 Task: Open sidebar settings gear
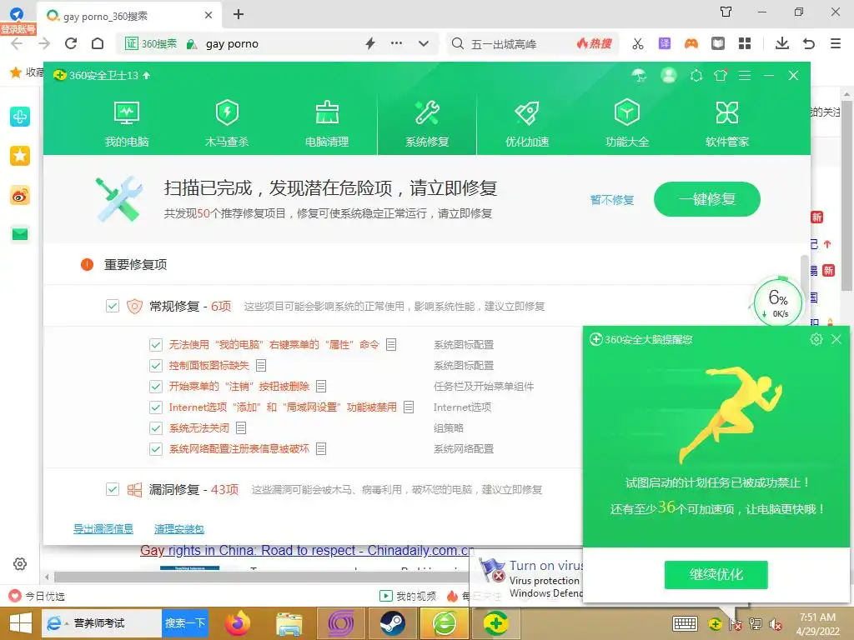pyautogui.click(x=20, y=564)
